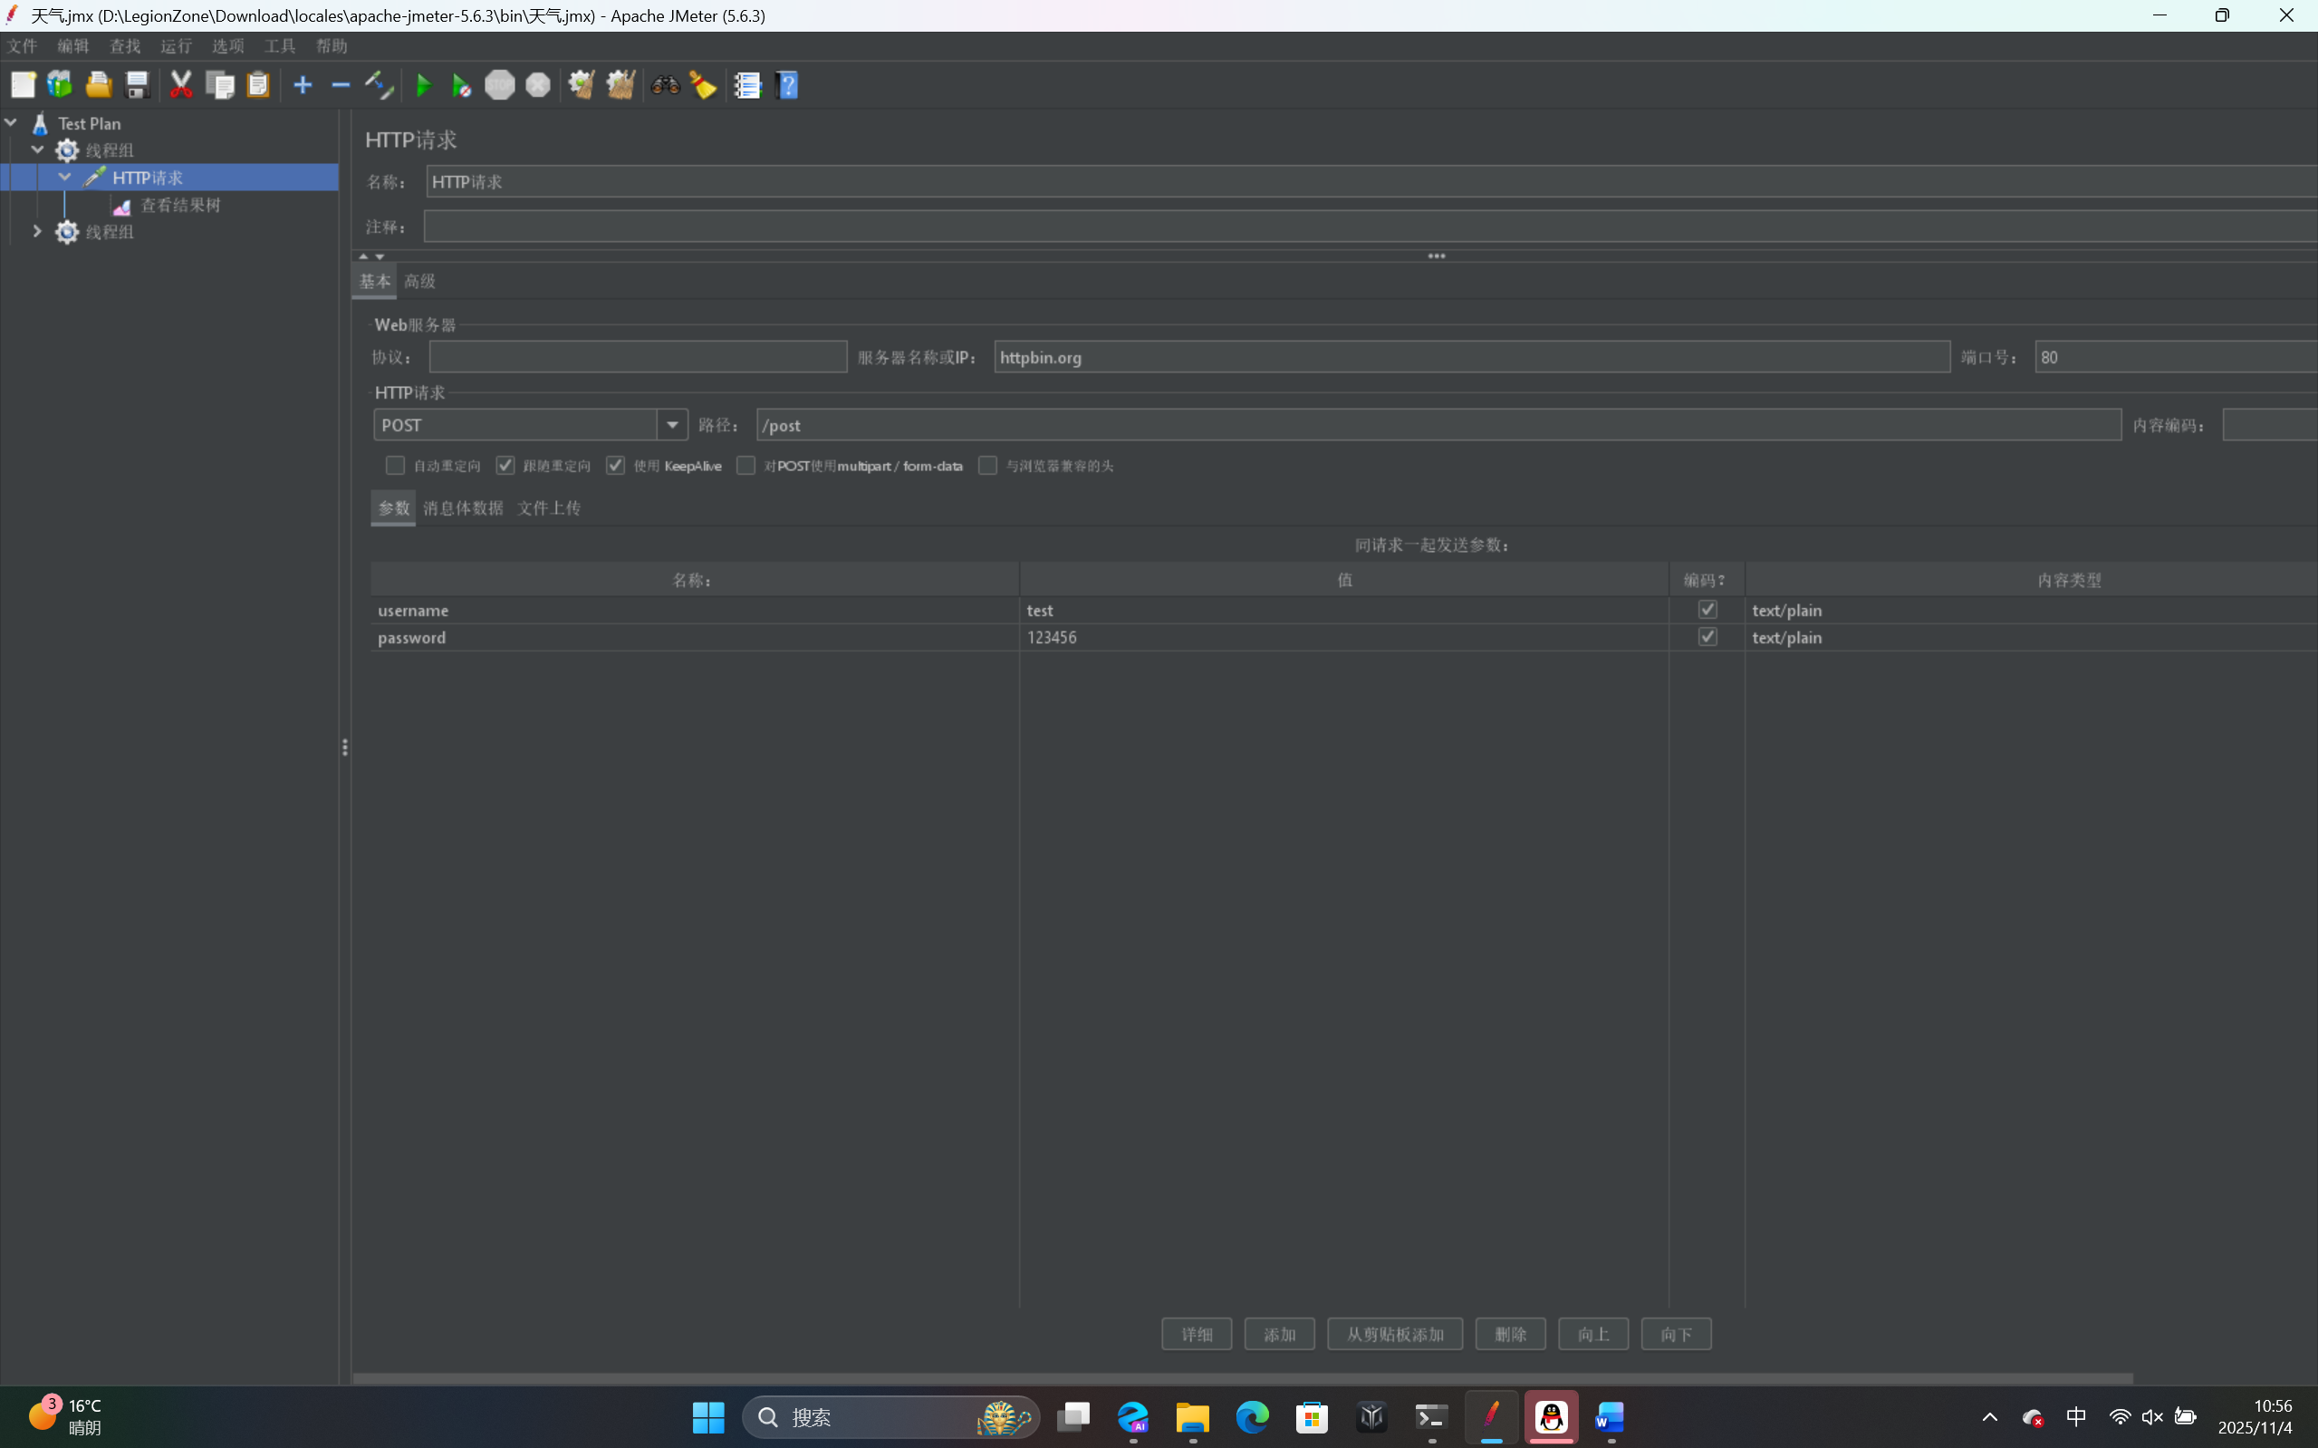The image size is (2318, 1448).
Task: Click Start no pauses icon
Action: 461,85
